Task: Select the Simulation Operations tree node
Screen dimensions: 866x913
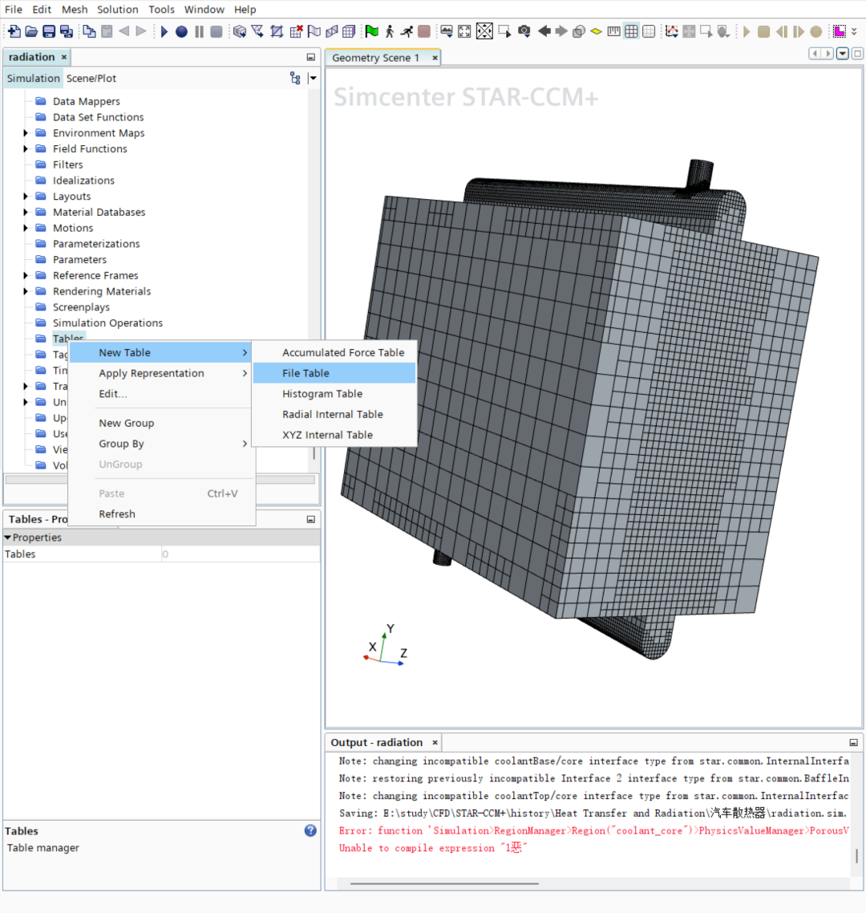Action: pyautogui.click(x=107, y=323)
